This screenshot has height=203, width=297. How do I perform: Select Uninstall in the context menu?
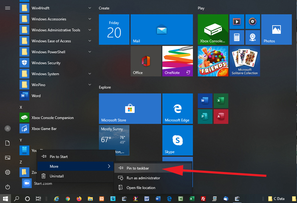[x=76, y=176]
